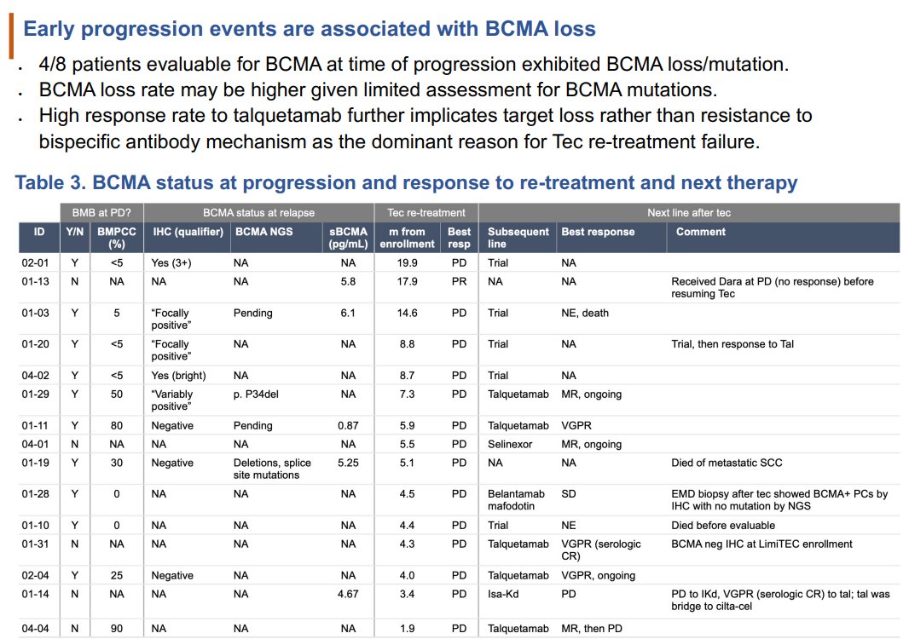Click the 'sBCMA (pg/mL)' column header

348,238
